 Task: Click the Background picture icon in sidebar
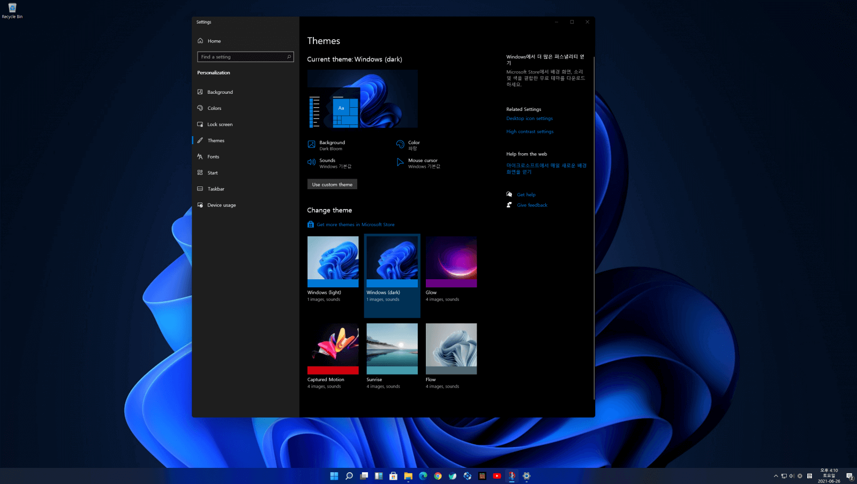point(200,92)
